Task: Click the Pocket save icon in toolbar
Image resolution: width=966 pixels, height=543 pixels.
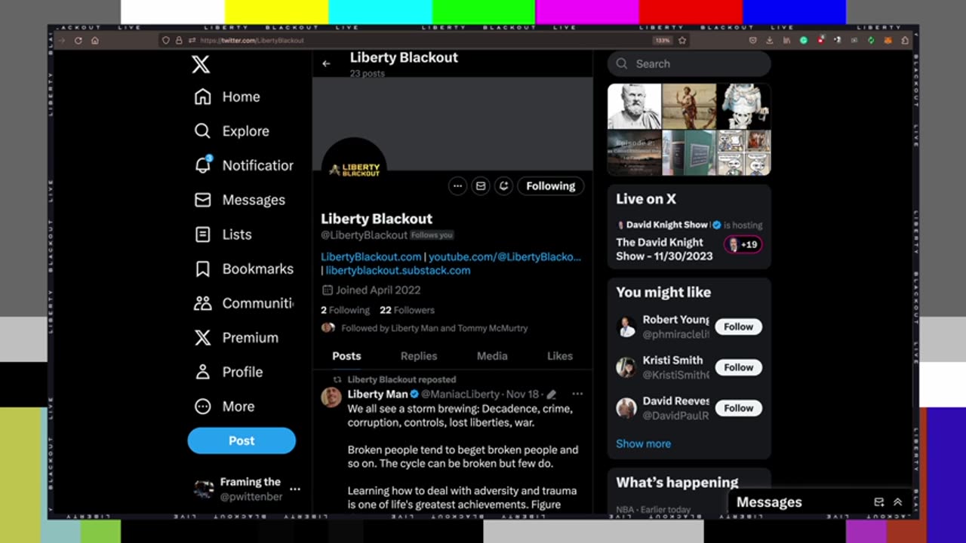Action: point(753,40)
